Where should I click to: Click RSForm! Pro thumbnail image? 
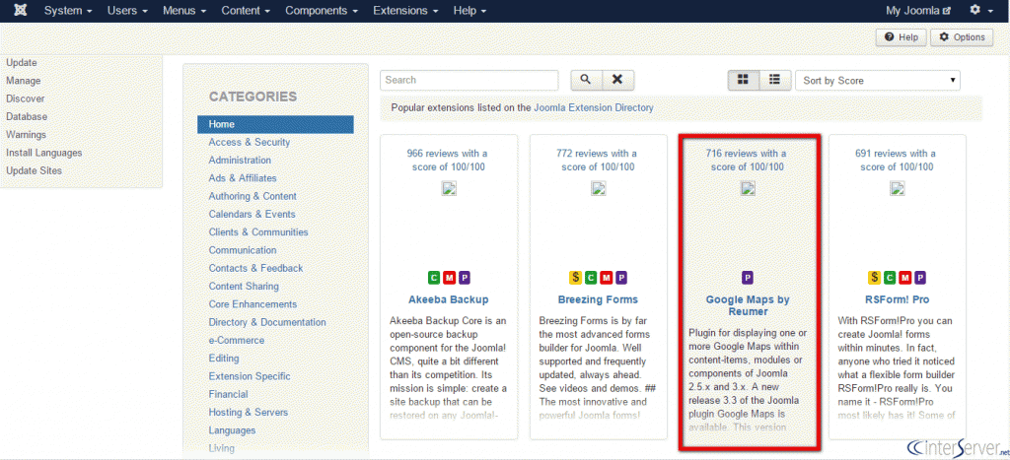coord(897,188)
